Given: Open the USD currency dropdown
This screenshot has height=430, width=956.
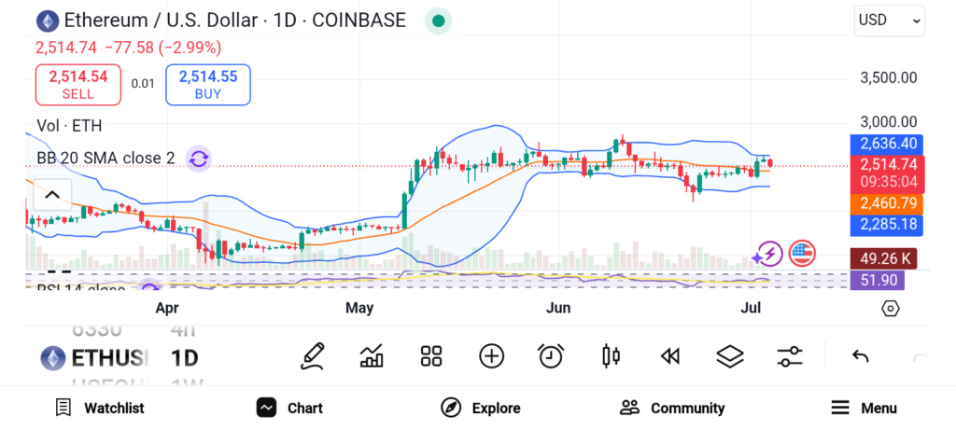Looking at the screenshot, I should [x=889, y=21].
